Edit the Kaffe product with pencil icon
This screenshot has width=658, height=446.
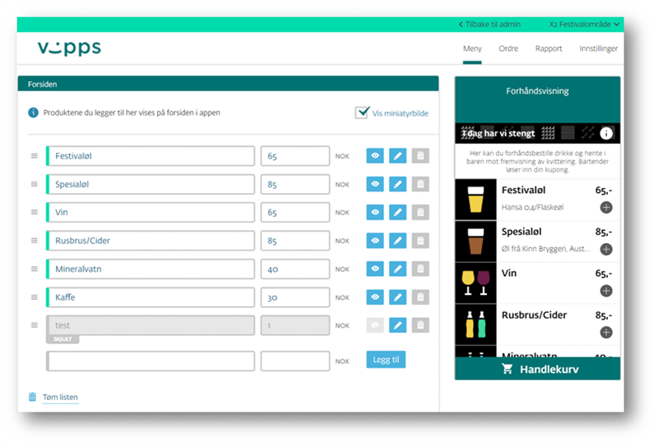pos(397,297)
